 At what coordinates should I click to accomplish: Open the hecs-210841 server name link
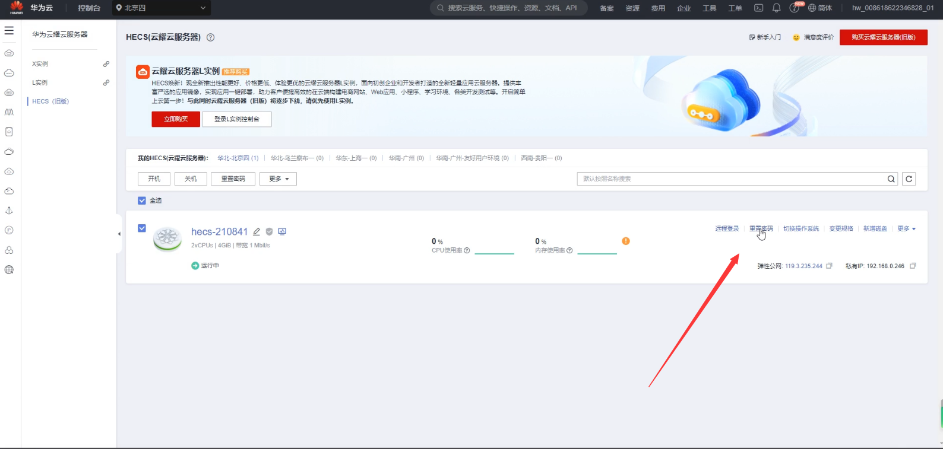219,232
